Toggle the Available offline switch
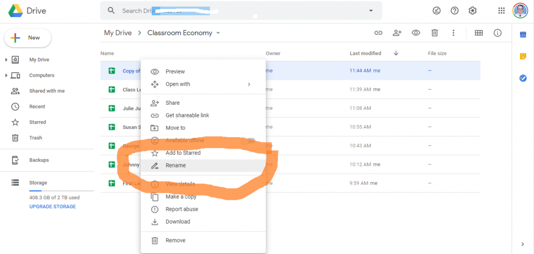 [249, 140]
